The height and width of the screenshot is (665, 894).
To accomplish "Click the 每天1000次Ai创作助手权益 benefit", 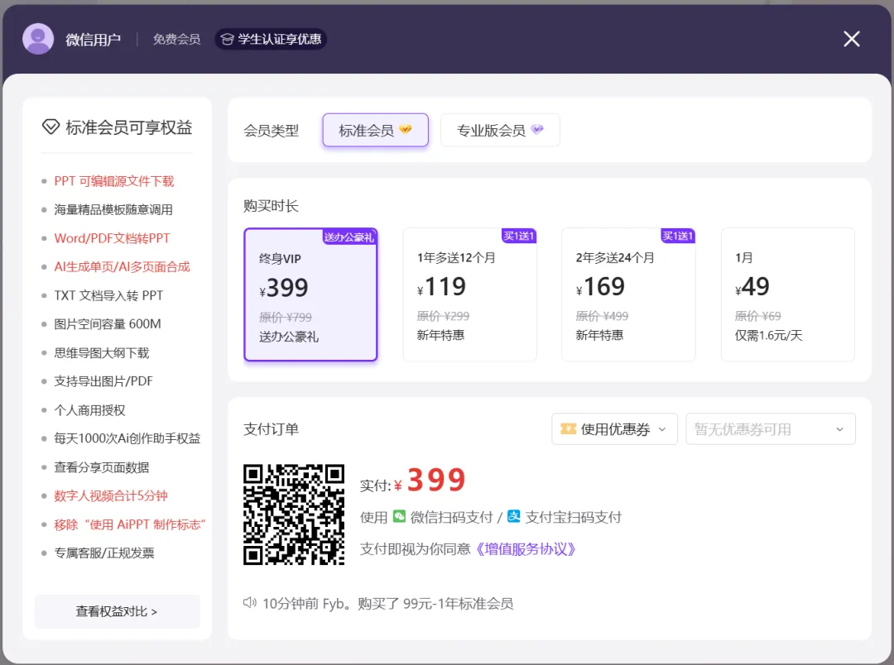I will (x=127, y=438).
